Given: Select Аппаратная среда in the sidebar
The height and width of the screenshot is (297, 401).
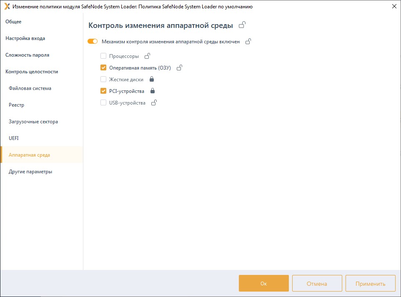Looking at the screenshot, I should (41, 155).
